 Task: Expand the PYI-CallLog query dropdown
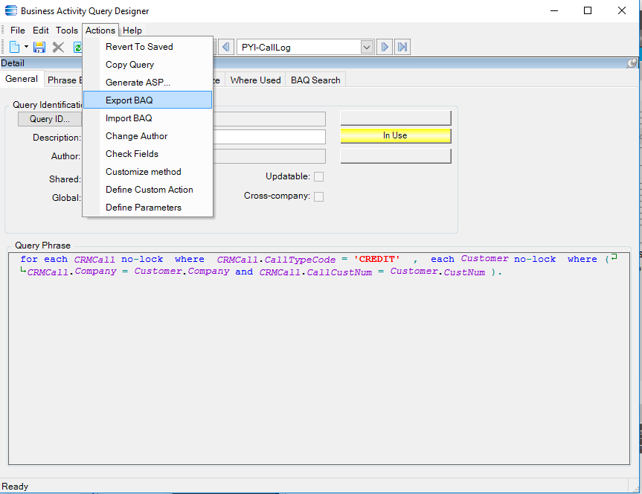pos(367,48)
